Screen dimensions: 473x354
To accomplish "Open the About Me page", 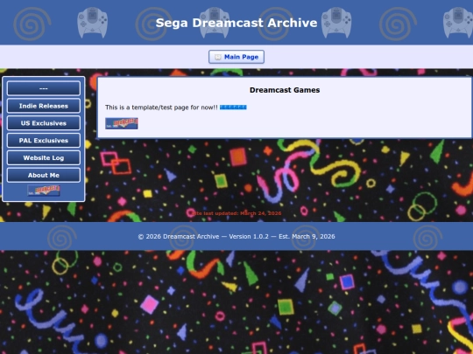I will click(44, 175).
